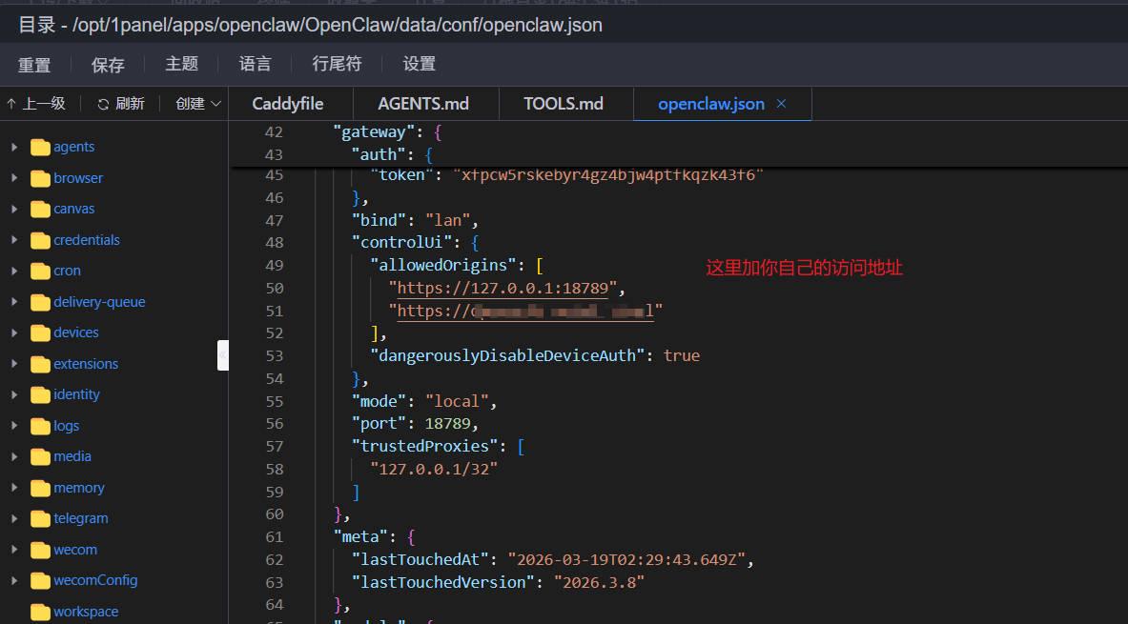Close the openclaw.json tab
Image resolution: width=1128 pixels, height=624 pixels.
click(x=782, y=104)
